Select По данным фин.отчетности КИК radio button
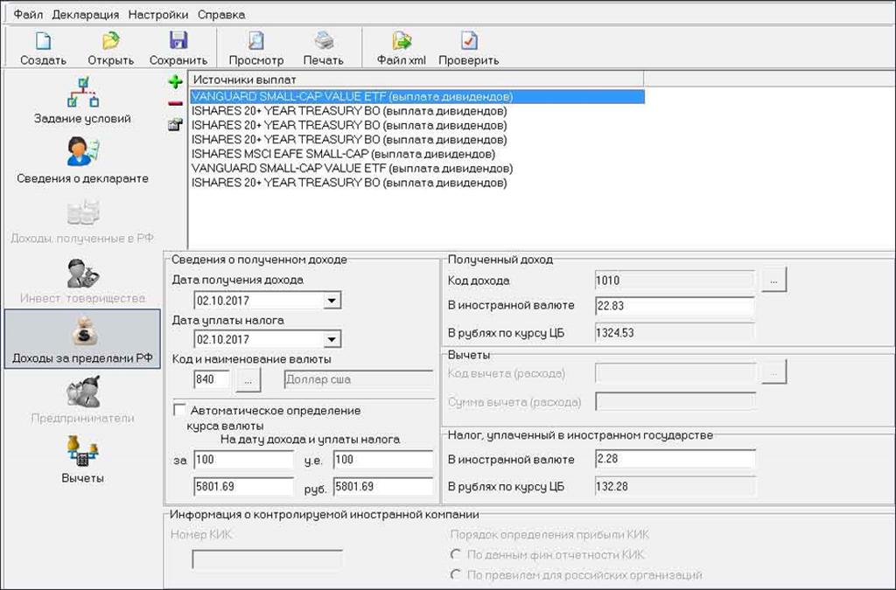This screenshot has height=590, width=896. [x=455, y=554]
